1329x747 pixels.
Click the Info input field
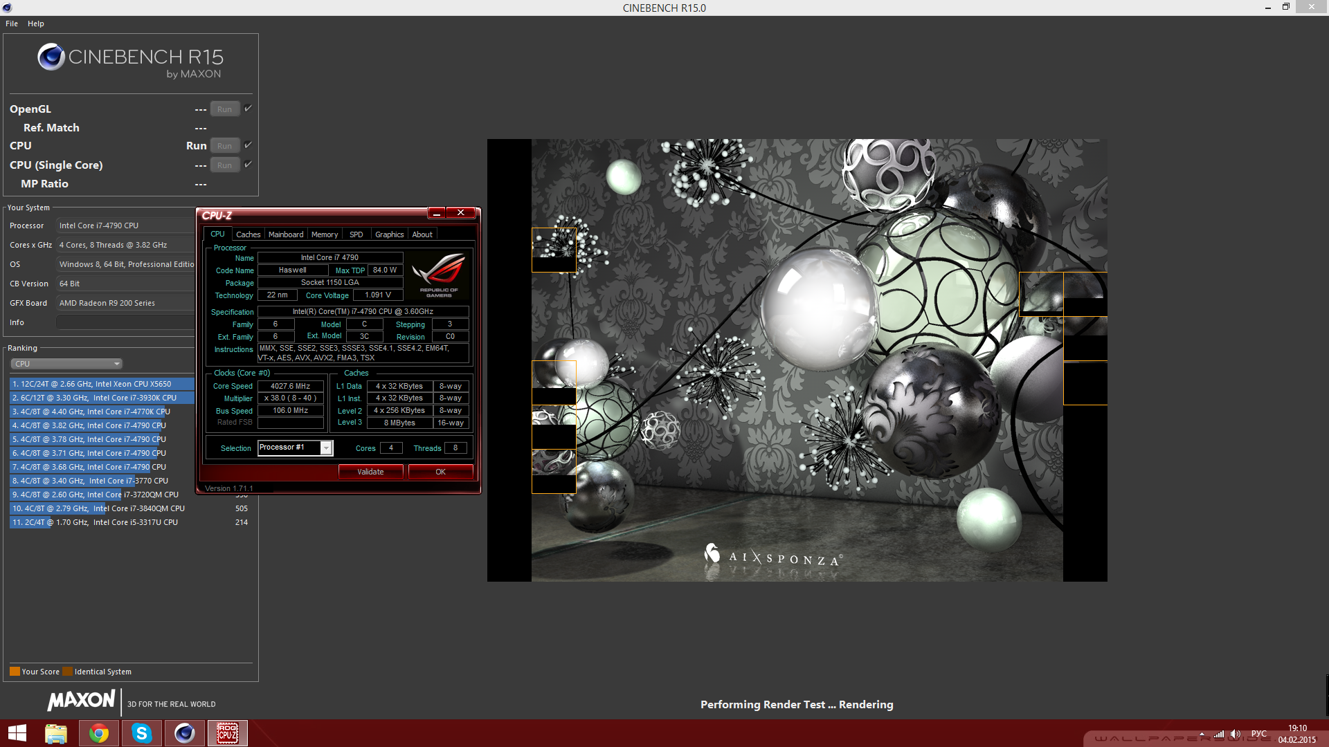(x=126, y=322)
